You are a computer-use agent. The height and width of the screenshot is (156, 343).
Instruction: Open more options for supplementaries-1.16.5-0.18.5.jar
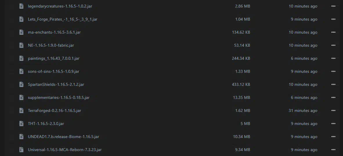[x=333, y=98]
